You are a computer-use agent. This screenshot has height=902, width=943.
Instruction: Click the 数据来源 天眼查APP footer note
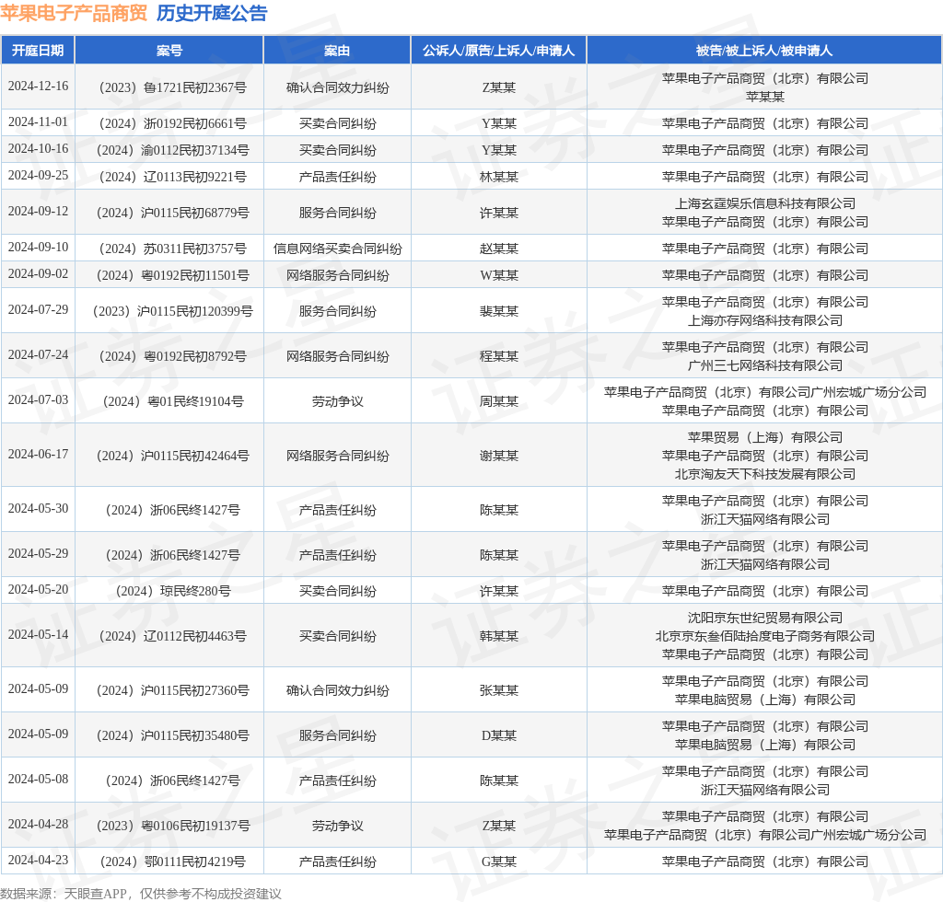click(141, 894)
